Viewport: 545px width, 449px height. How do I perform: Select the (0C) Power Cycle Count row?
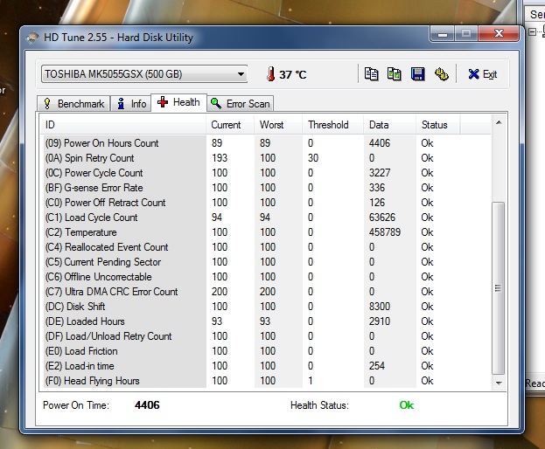266,173
